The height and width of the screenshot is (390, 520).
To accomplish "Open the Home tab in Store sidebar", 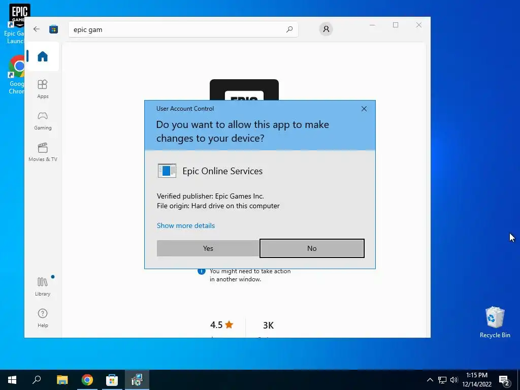I will [x=43, y=56].
